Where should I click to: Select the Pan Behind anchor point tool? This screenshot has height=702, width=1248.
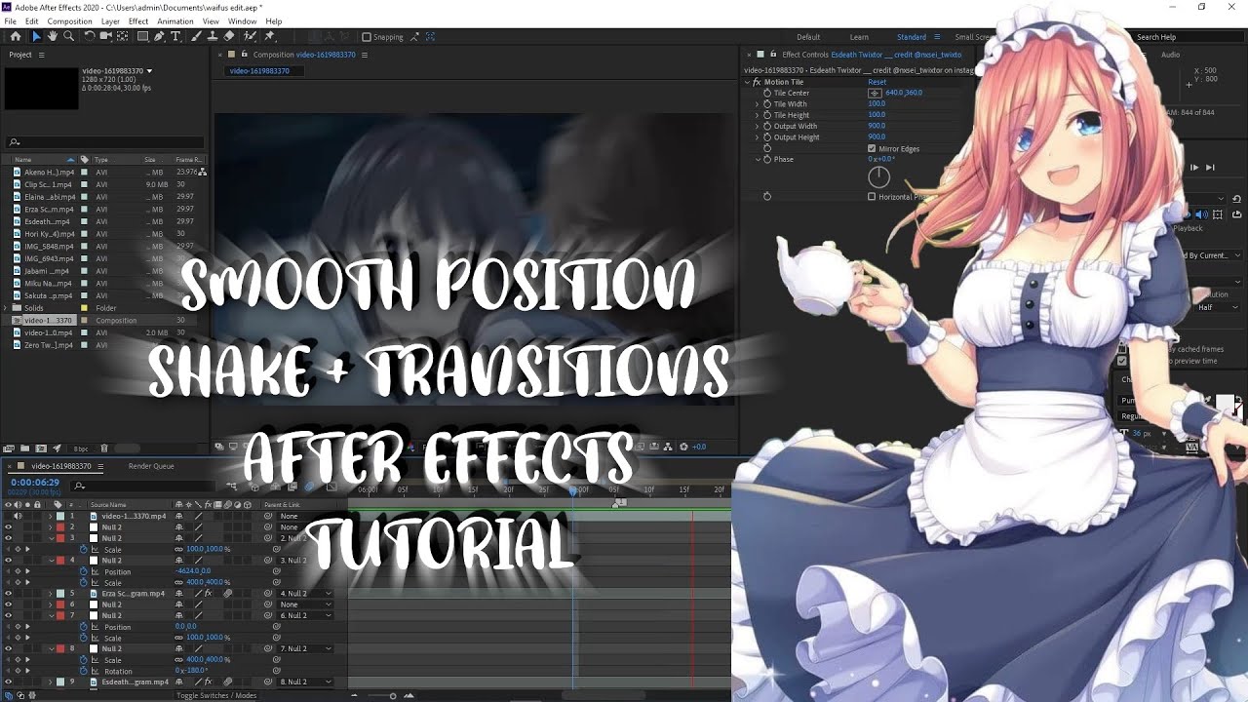coord(124,36)
